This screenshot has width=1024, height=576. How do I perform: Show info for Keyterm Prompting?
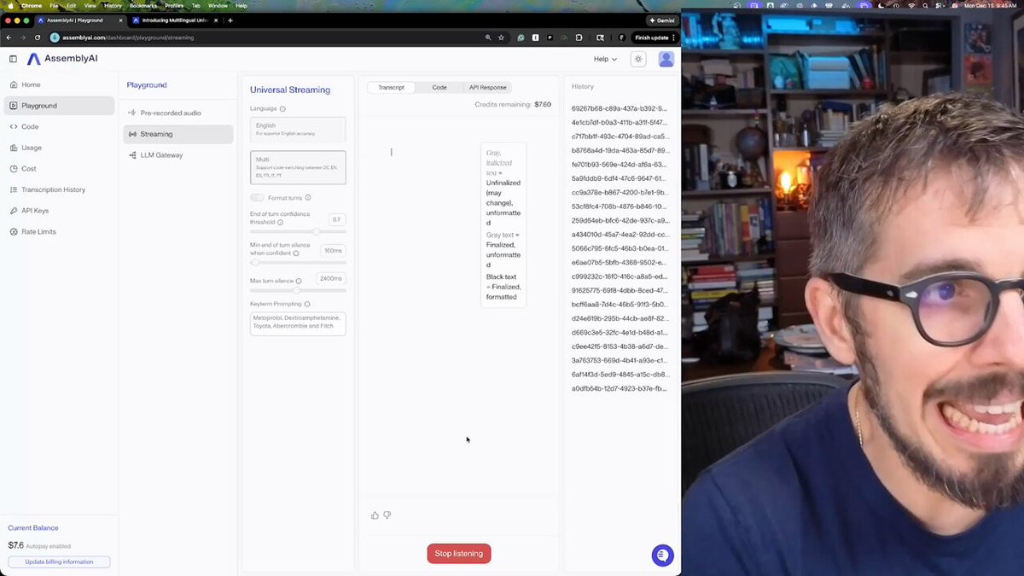point(307,304)
